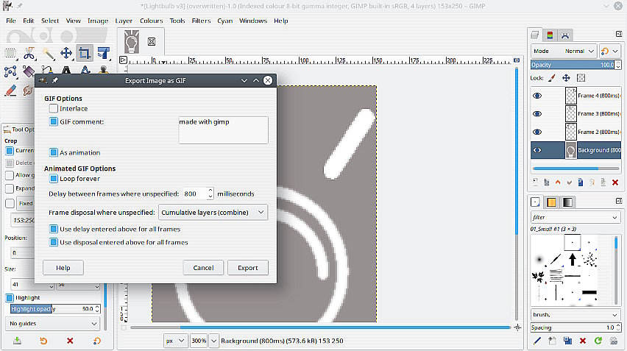Switch to the Paths tab
Viewport: 627px width, 351px height.
[564, 35]
